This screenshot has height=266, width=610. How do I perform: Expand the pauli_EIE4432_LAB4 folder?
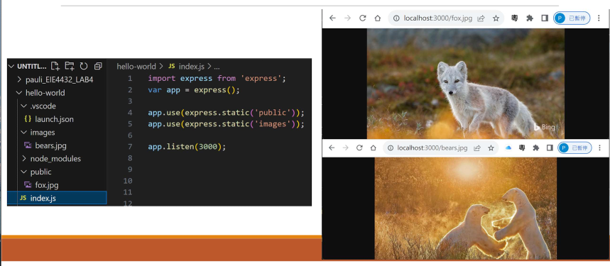click(55, 79)
